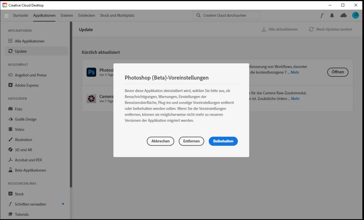Click the blue dot beside Schriften verwalten
The height and width of the screenshot is (220, 364).
pos(63,204)
